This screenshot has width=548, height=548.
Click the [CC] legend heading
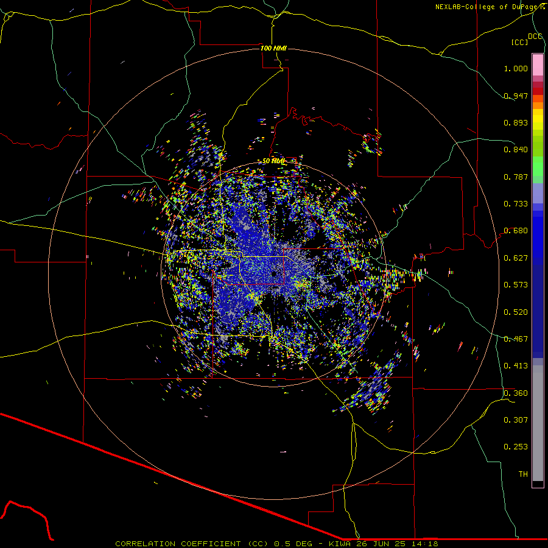519,42
